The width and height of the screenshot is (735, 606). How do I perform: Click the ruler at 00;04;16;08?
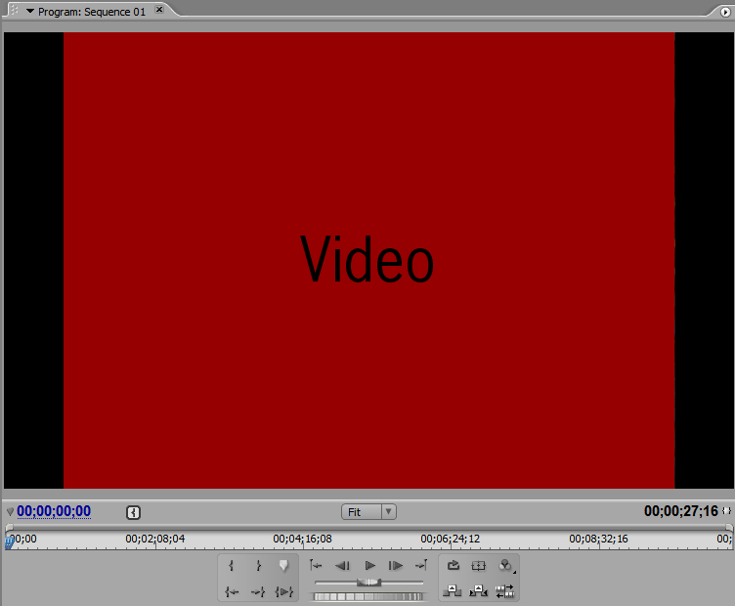tap(302, 539)
